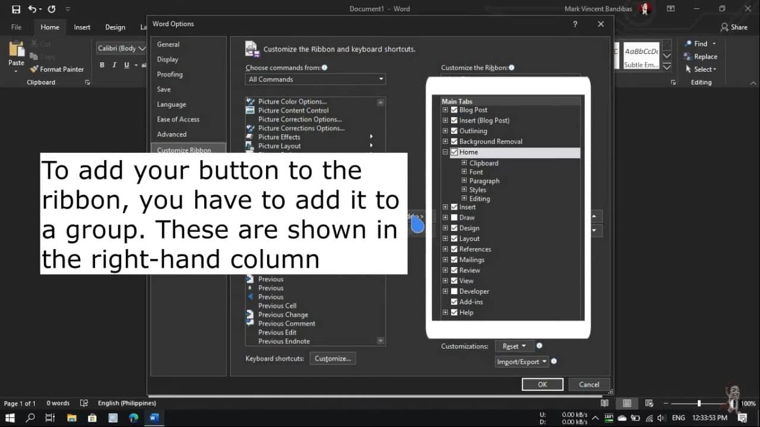The width and height of the screenshot is (760, 427).
Task: Toggle Bold formatting in the ribbon
Action: (x=102, y=65)
